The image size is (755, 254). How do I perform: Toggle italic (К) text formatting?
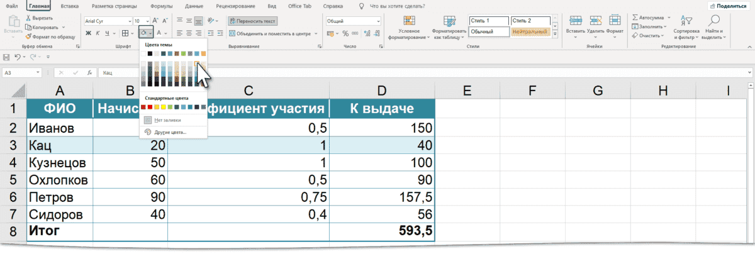[99, 33]
